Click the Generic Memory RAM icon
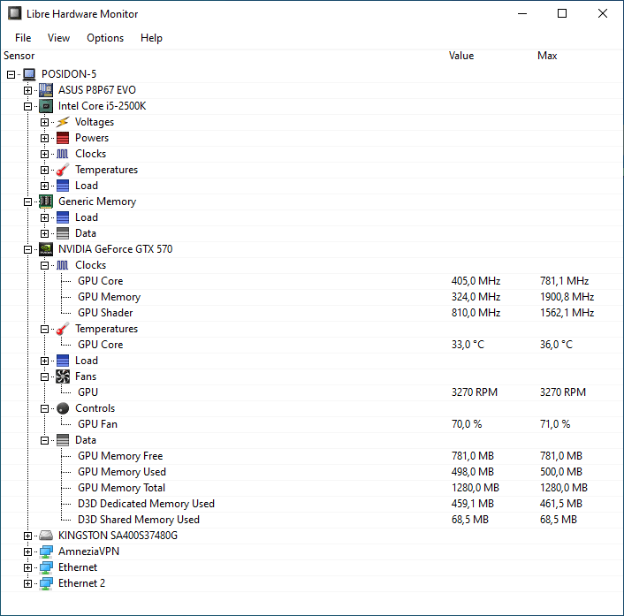Viewport: 624px width, 616px height. pyautogui.click(x=46, y=202)
